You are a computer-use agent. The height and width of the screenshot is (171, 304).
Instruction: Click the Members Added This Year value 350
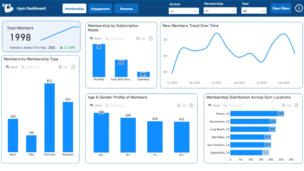52,48
